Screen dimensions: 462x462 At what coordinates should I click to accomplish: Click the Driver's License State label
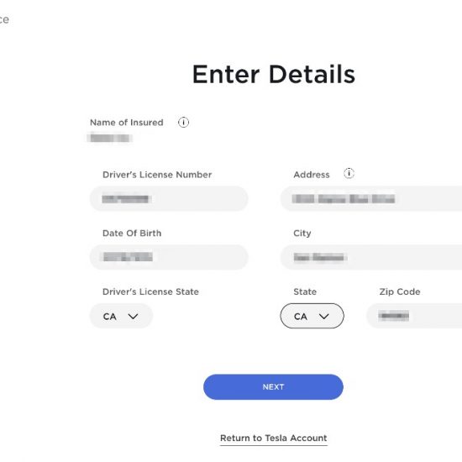pos(150,291)
